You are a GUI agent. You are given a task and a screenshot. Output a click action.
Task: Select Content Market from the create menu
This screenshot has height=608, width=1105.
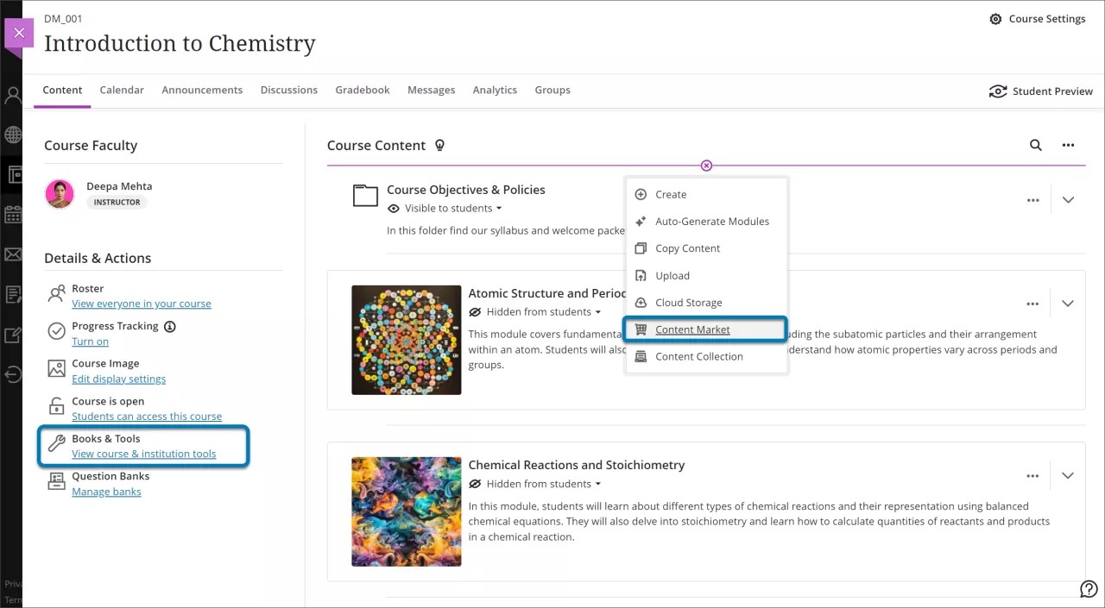[x=691, y=329]
